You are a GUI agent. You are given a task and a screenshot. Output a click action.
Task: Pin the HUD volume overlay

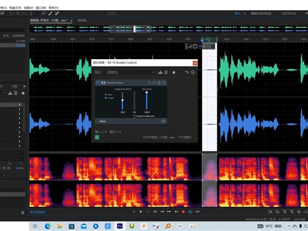(x=213, y=46)
